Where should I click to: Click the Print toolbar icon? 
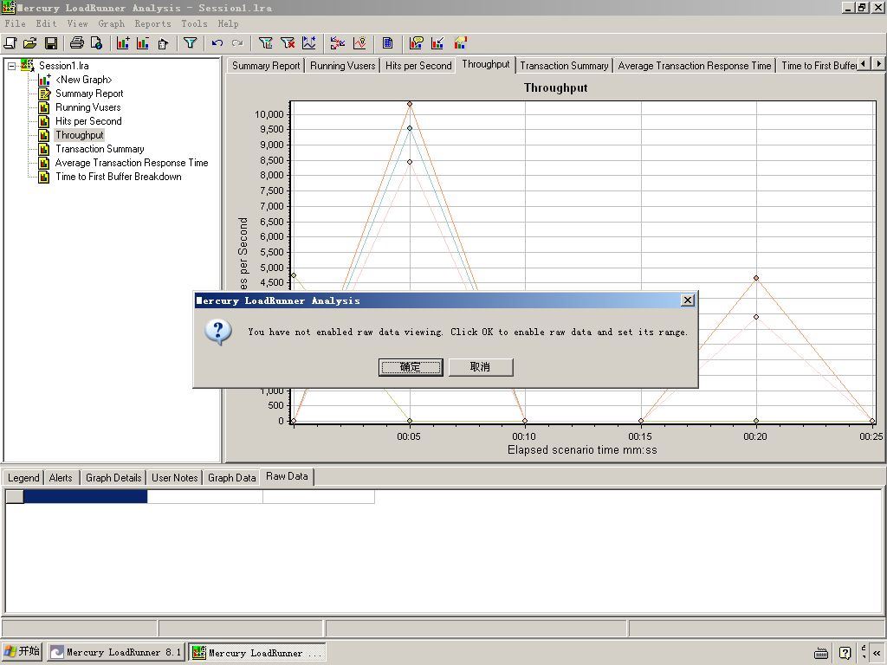(x=77, y=43)
